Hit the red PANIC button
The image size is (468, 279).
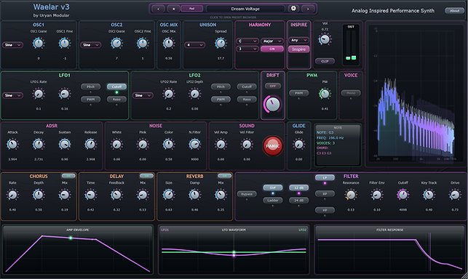[272, 146]
